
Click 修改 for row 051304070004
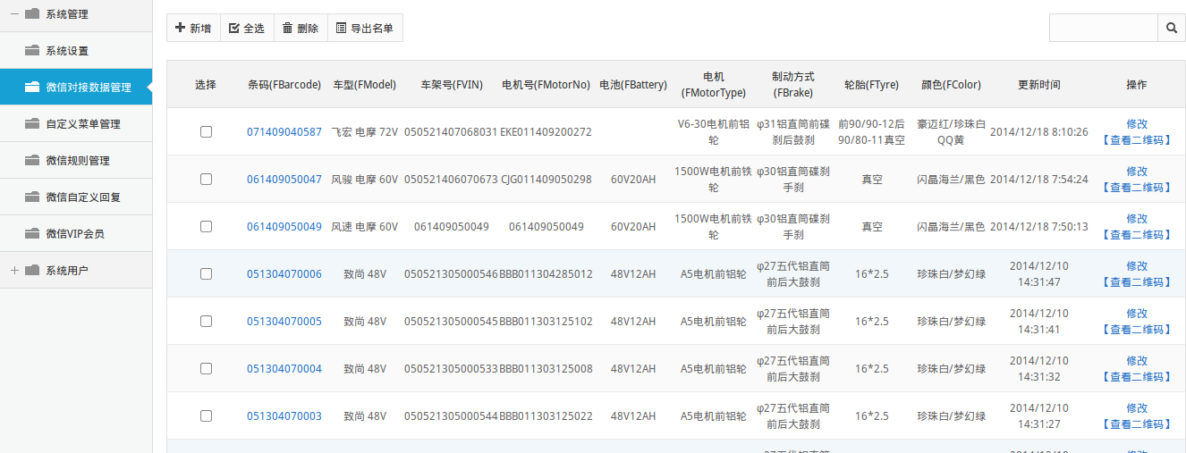[1137, 361]
